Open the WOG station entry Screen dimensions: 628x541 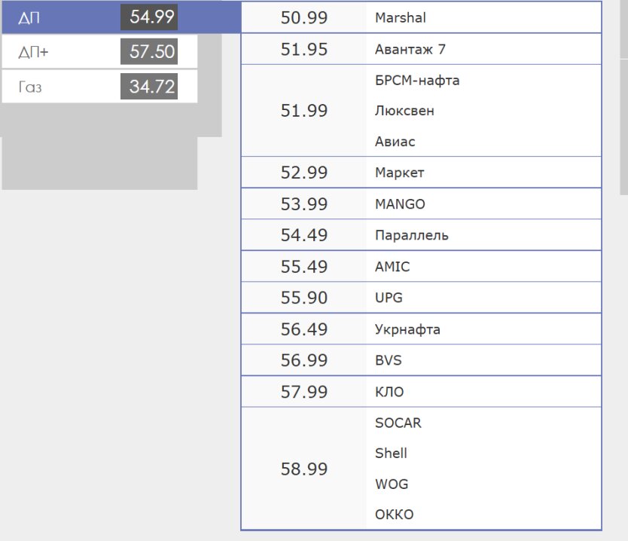click(x=392, y=484)
